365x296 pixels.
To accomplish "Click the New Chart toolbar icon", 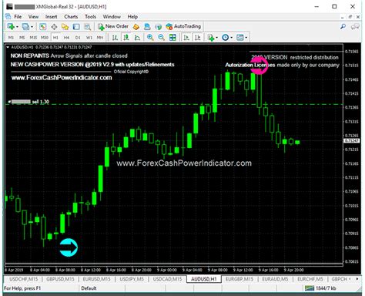I will point(11,26).
